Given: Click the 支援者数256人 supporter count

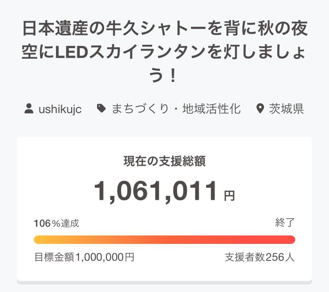Looking at the screenshot, I should click(260, 257).
